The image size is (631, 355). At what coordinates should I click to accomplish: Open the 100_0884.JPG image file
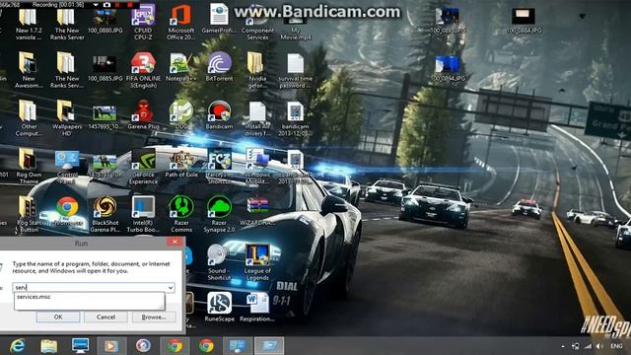tap(524, 20)
